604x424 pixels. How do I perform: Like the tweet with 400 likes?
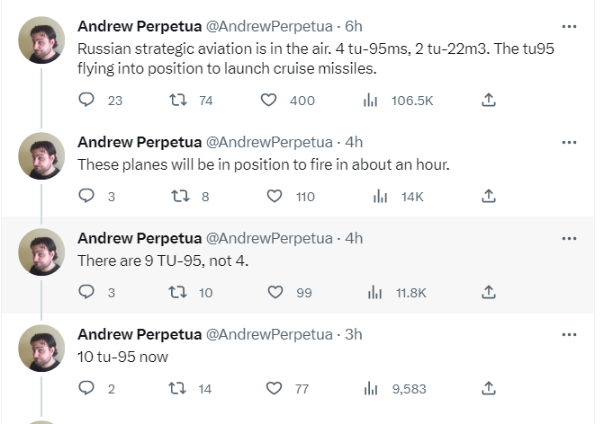[x=269, y=101]
